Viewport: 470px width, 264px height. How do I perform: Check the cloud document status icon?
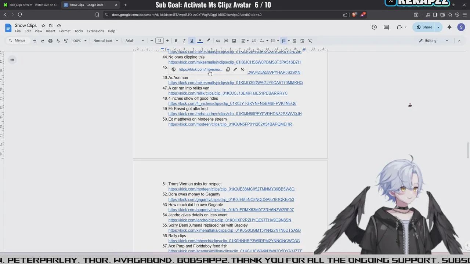pyautogui.click(x=59, y=26)
